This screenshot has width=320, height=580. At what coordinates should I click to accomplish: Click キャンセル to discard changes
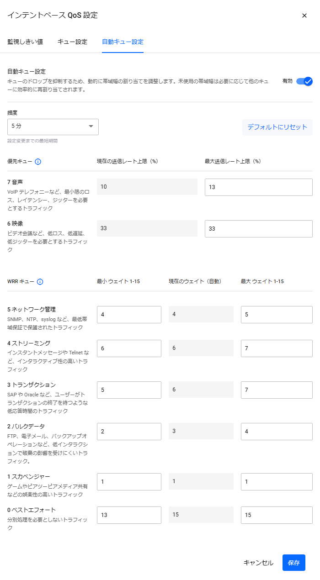[258, 563]
